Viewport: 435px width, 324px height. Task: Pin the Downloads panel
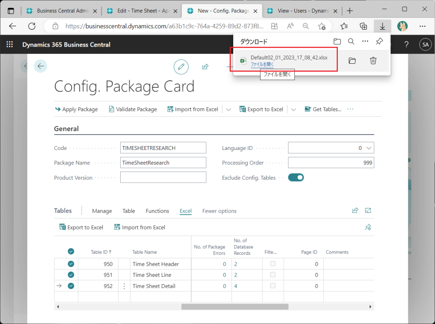coord(379,42)
